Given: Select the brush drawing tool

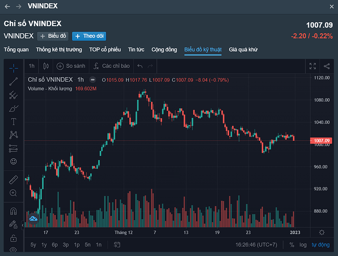Looking at the screenshot, I should point(14,108).
